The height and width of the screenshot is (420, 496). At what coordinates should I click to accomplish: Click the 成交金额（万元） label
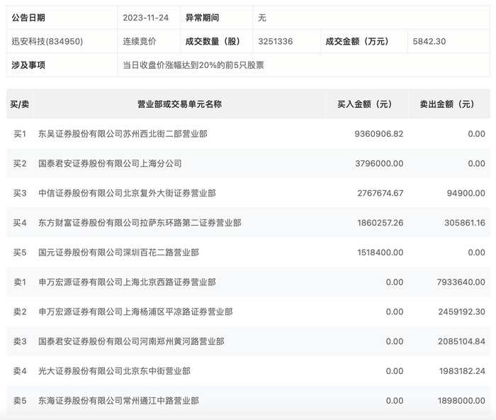point(357,41)
